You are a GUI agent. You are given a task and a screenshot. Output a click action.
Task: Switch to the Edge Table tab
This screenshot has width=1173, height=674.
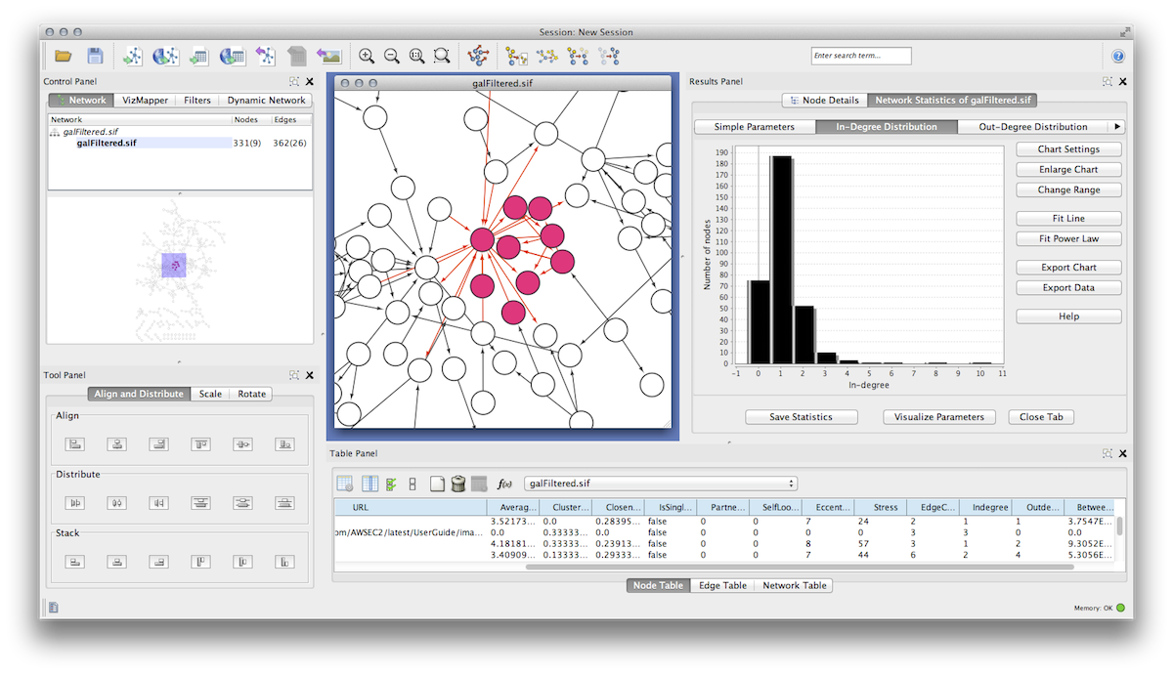(722, 586)
